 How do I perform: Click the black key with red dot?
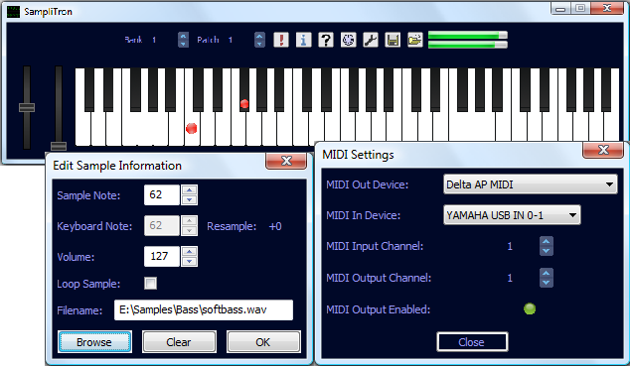244,89
